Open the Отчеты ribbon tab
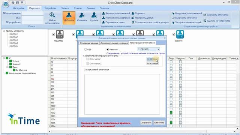The height and width of the screenshot is (135, 240). tap(78, 8)
